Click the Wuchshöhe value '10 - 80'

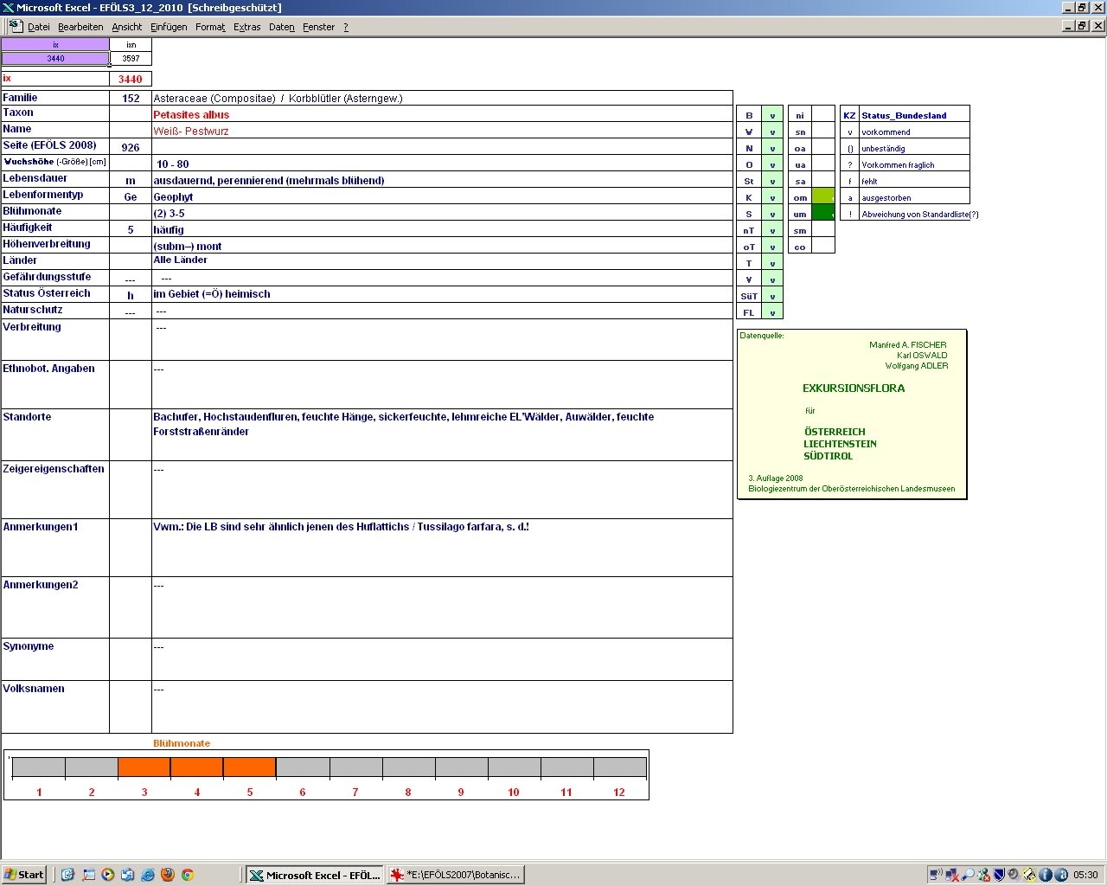point(442,164)
